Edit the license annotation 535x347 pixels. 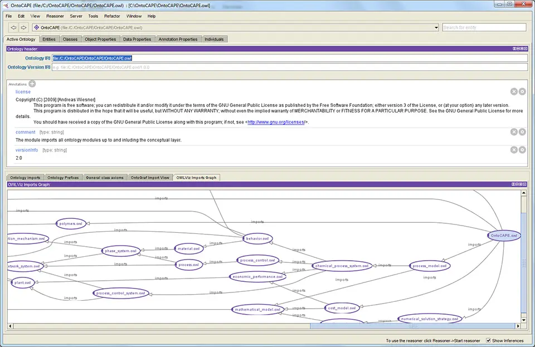pos(522,92)
